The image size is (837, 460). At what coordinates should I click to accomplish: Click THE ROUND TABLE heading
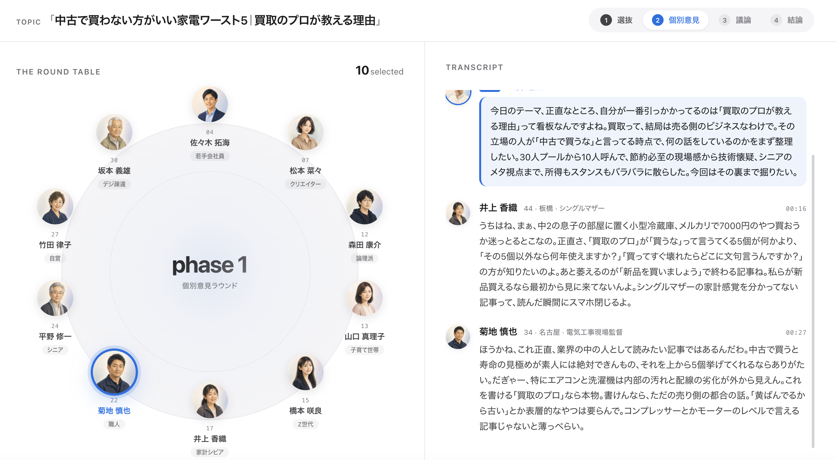pyautogui.click(x=58, y=72)
